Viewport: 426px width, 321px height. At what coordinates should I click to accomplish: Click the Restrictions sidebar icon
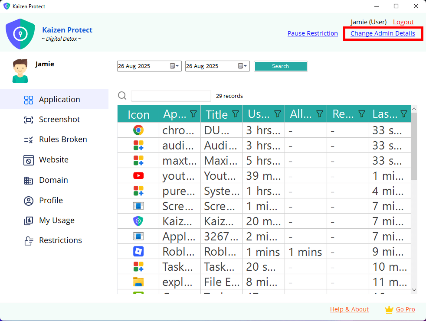click(x=29, y=241)
